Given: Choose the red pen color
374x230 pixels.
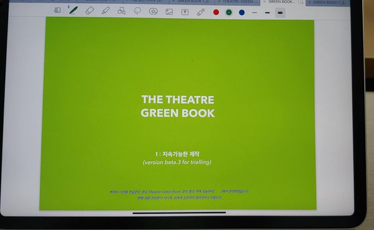Looking at the screenshot, I should (216, 12).
